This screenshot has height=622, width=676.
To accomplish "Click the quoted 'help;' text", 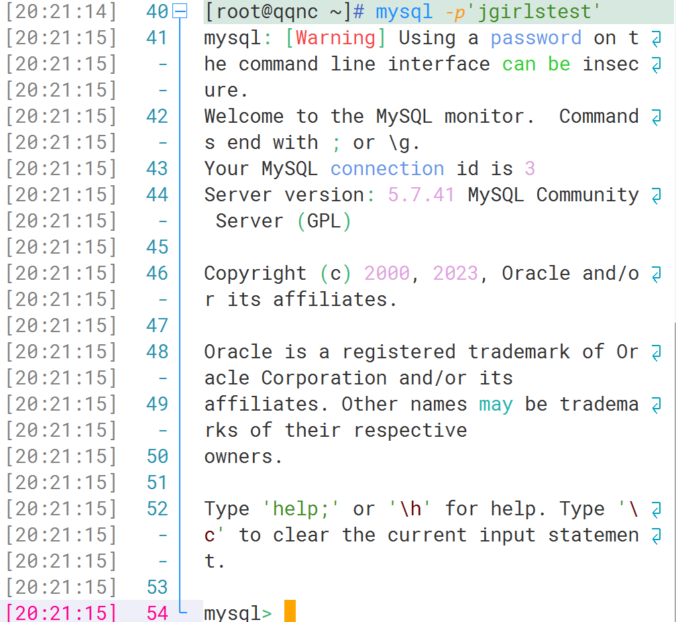I will (300, 509).
